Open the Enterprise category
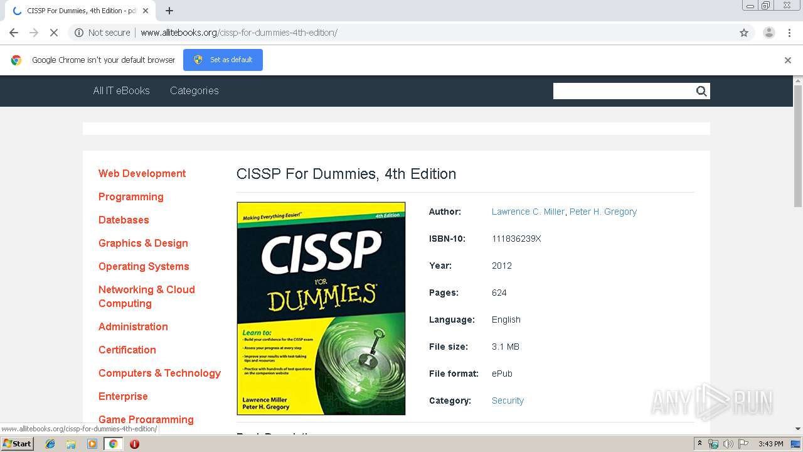This screenshot has height=452, width=803. pyautogui.click(x=123, y=396)
